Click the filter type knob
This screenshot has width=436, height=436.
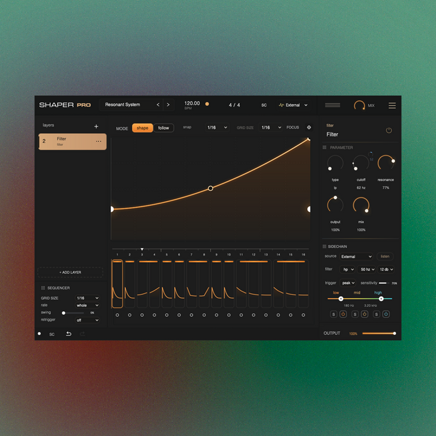point(335,163)
